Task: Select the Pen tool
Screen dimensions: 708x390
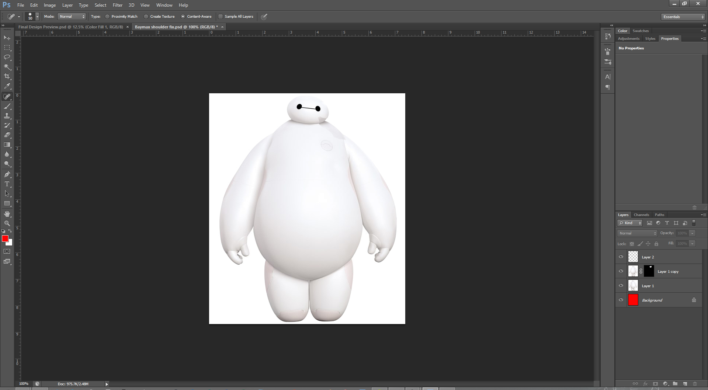Action: [7, 174]
